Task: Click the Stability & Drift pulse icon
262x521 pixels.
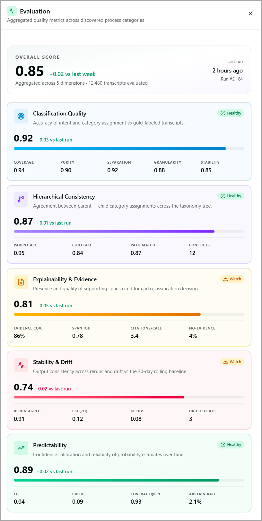Action: pyautogui.click(x=21, y=365)
